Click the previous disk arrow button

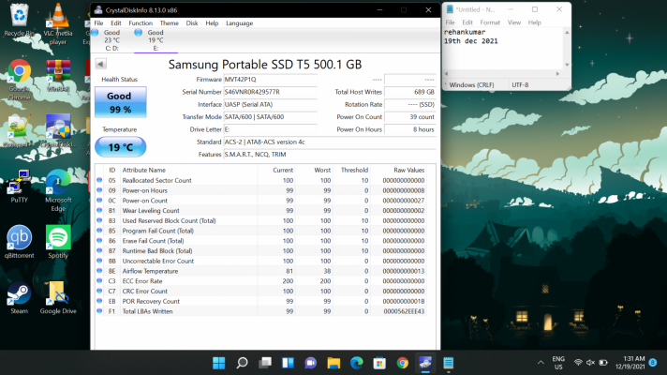point(101,64)
